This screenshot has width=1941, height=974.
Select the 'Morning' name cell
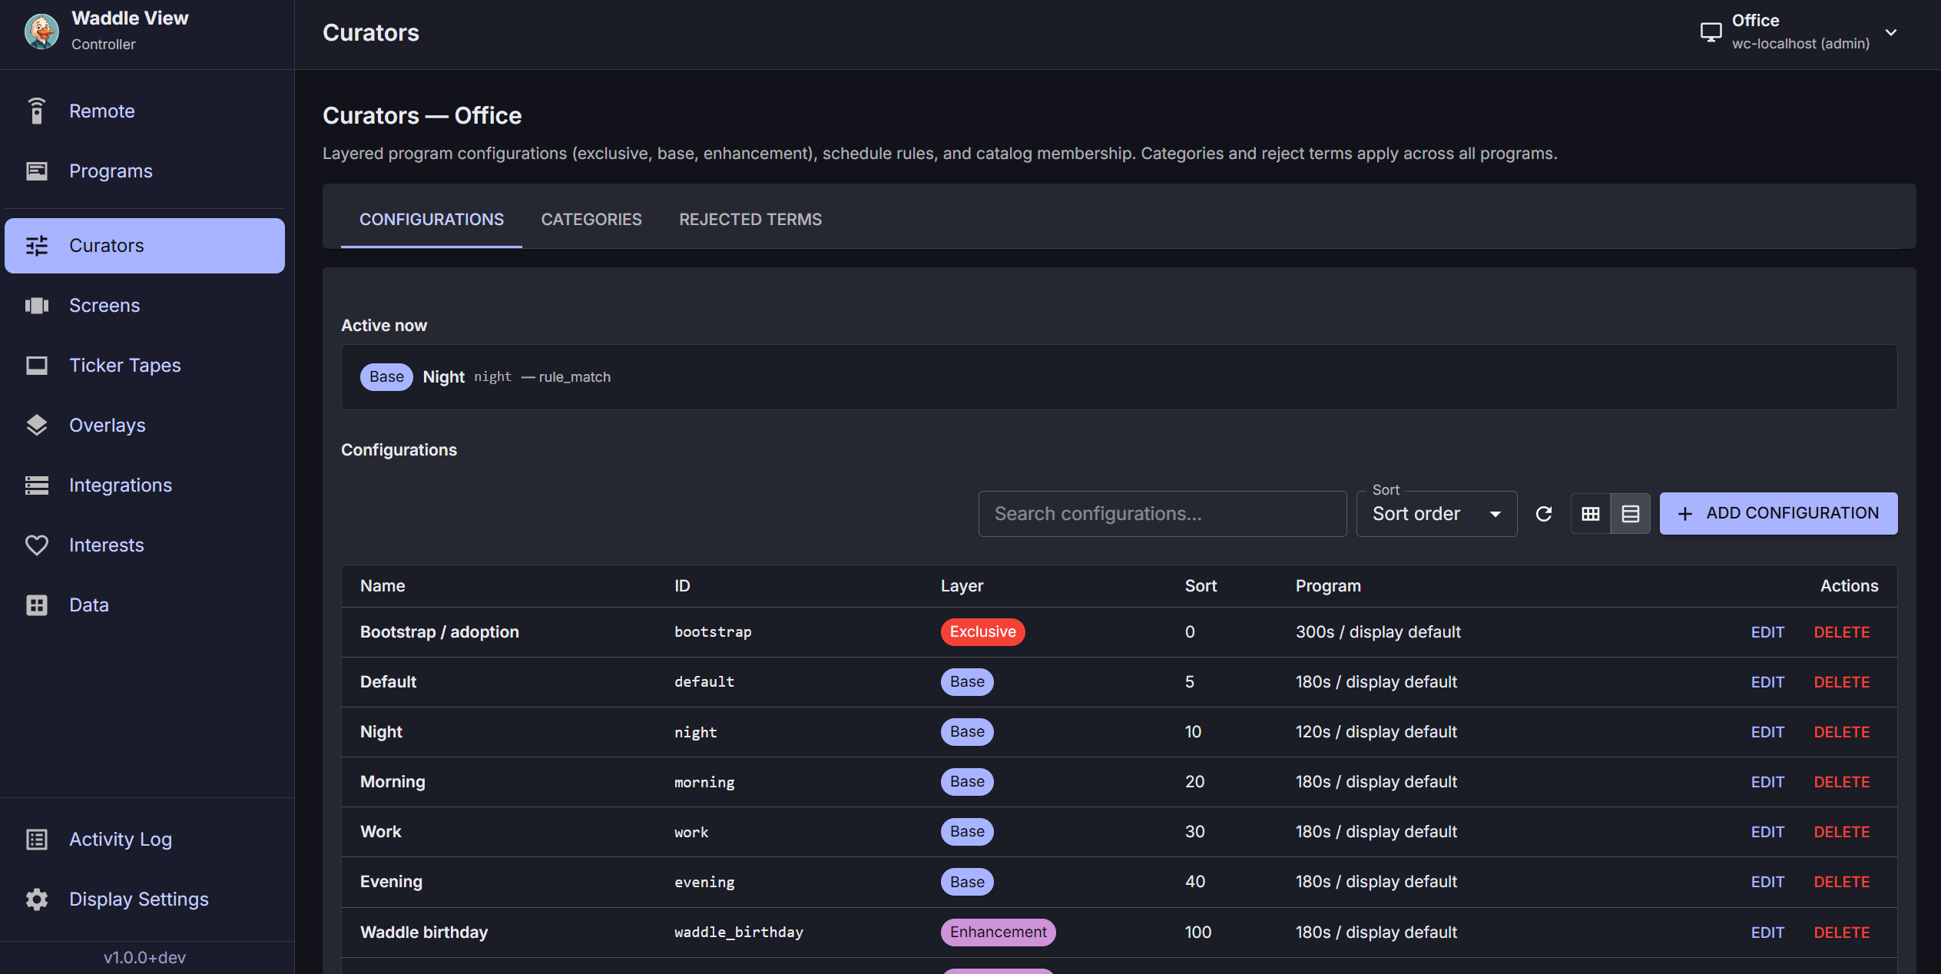[393, 782]
